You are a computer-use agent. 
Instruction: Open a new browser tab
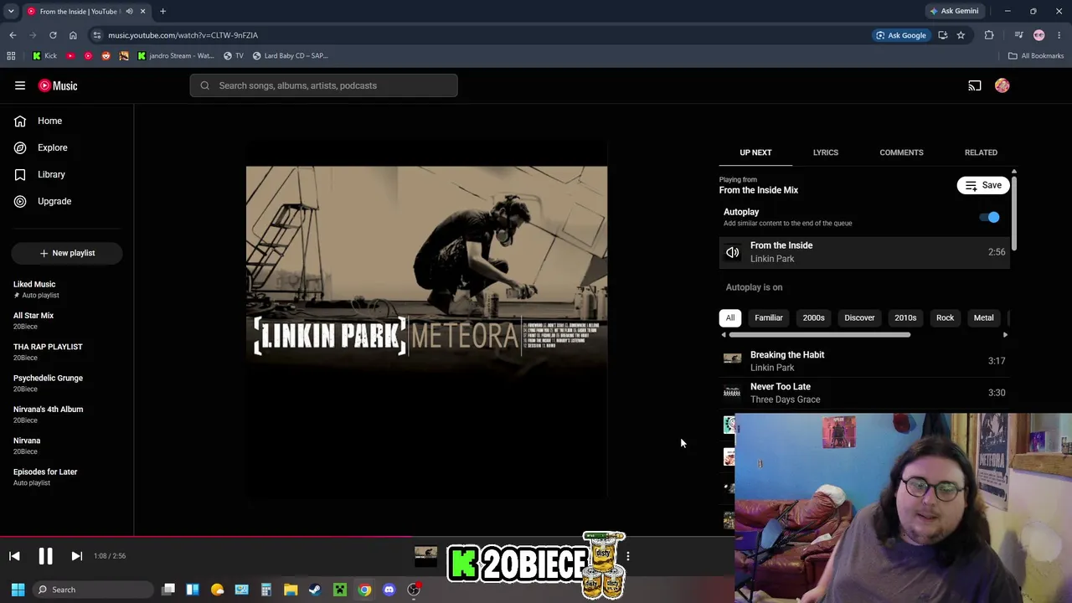[162, 11]
